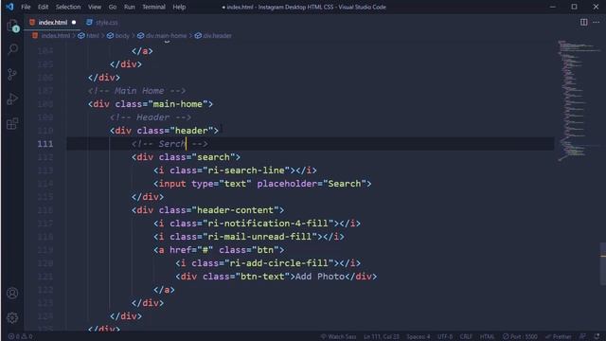Change the UTF-8 encoding
This screenshot has height=341, width=606.
click(x=445, y=336)
